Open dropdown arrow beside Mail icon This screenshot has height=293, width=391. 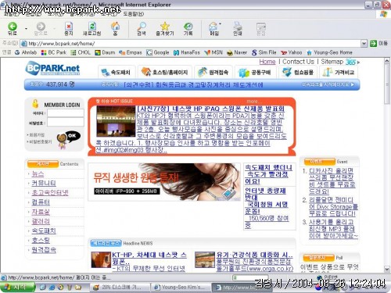coord(221,24)
